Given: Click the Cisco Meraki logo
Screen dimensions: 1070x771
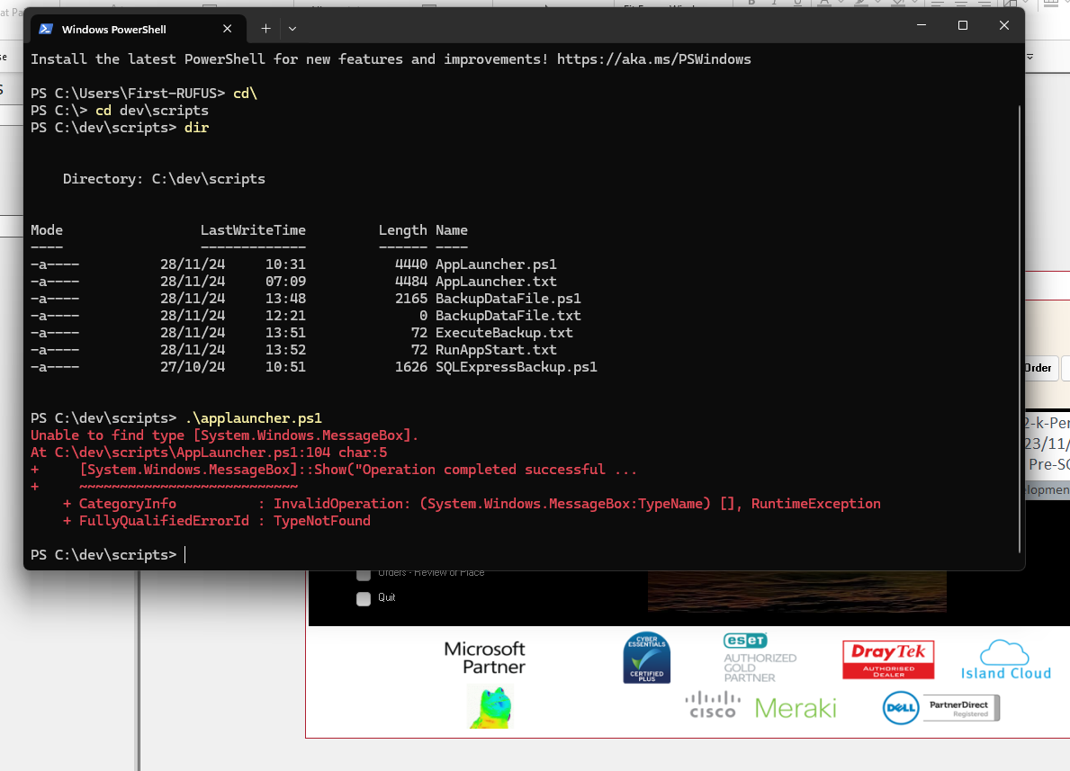Looking at the screenshot, I should (760, 707).
